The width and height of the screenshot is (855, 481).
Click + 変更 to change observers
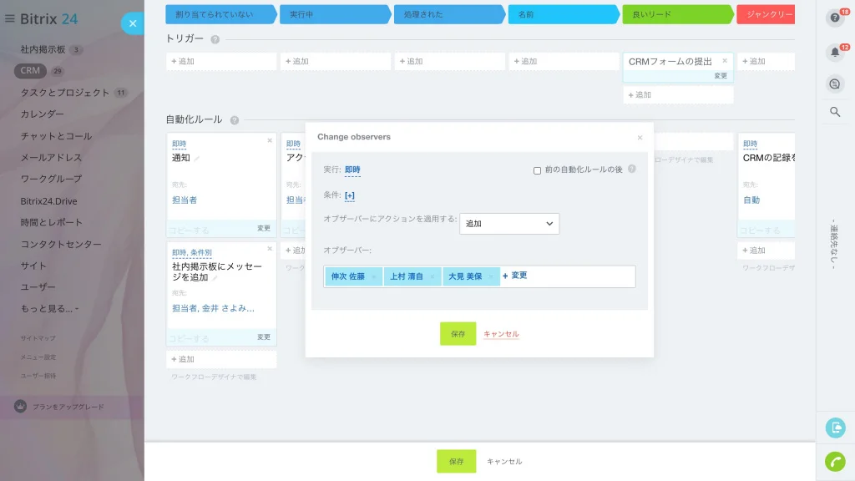pyautogui.click(x=514, y=276)
